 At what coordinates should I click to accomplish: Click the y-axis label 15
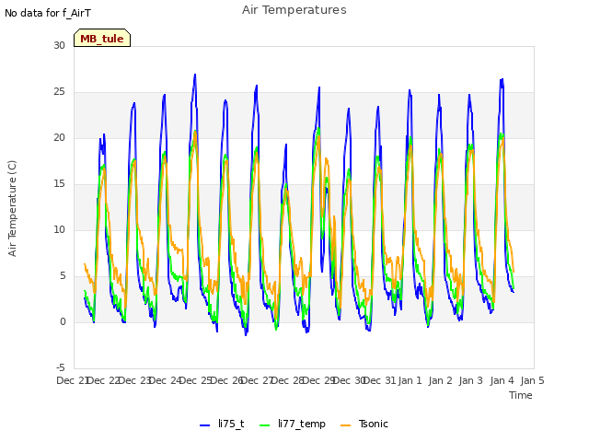[x=59, y=184]
